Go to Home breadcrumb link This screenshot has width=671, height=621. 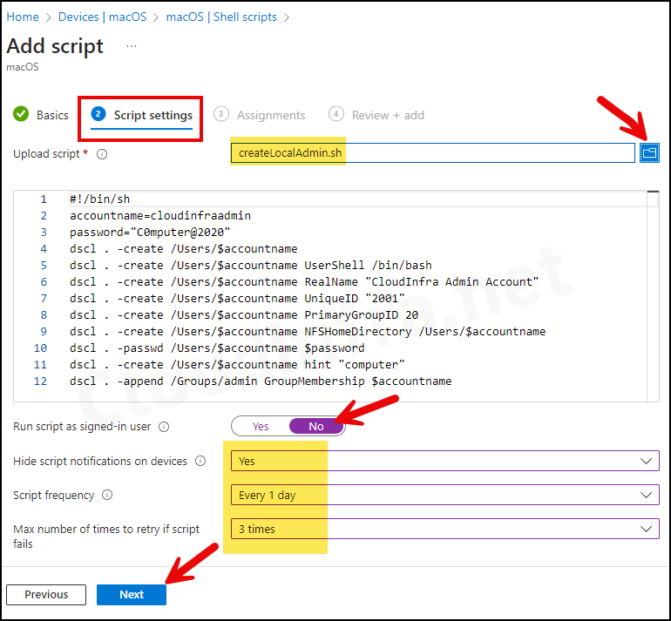pyautogui.click(x=23, y=17)
